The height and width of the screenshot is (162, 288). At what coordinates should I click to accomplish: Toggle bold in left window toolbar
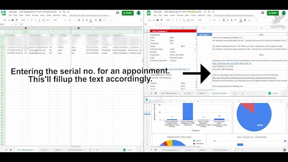79,20
